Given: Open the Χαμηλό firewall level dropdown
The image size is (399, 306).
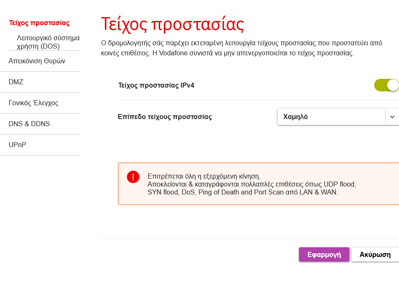Looking at the screenshot, I should coord(338,117).
